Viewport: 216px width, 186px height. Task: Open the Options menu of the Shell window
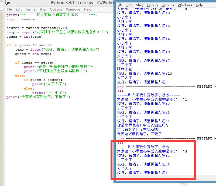pyautogui.click(x=167, y=5)
